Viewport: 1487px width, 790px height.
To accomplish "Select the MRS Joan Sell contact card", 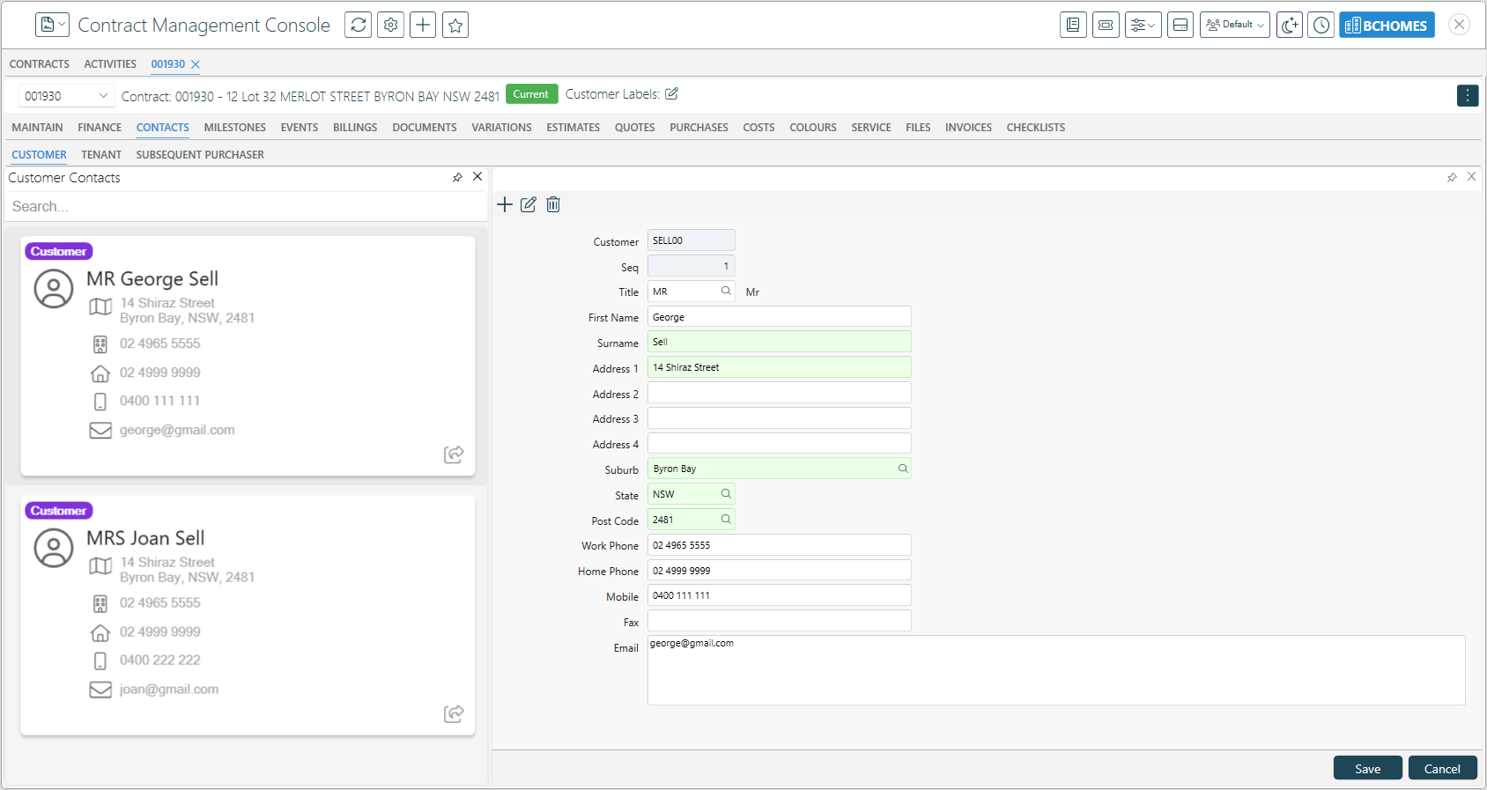I will click(x=248, y=615).
